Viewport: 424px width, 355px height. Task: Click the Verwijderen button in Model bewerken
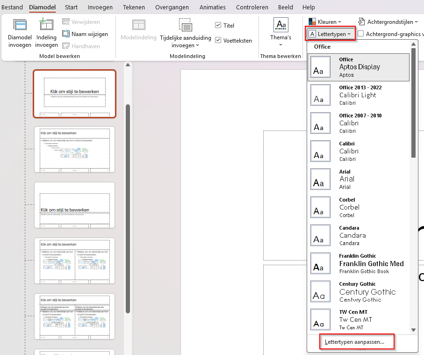coord(81,22)
